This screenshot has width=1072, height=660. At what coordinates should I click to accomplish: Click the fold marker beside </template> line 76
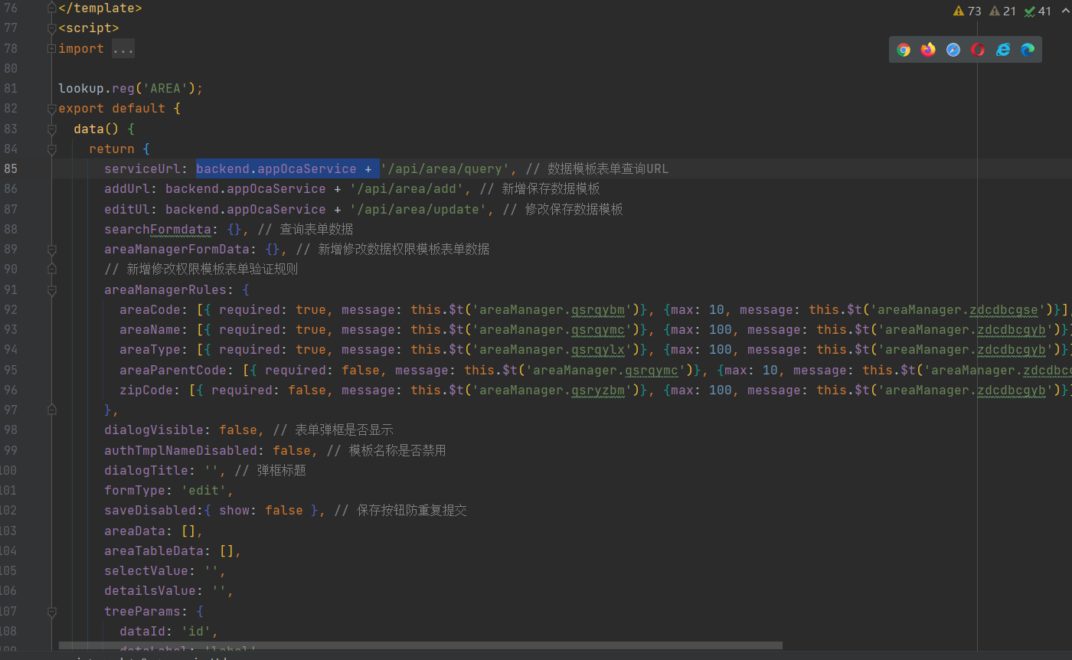tap(51, 8)
